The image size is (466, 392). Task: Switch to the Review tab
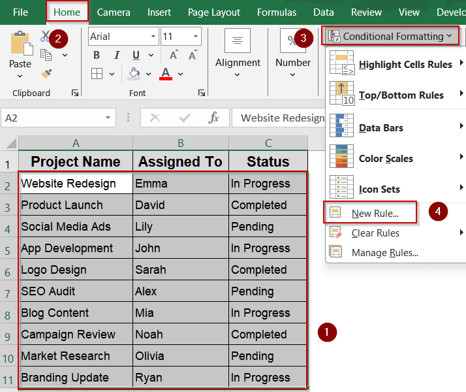click(x=366, y=12)
